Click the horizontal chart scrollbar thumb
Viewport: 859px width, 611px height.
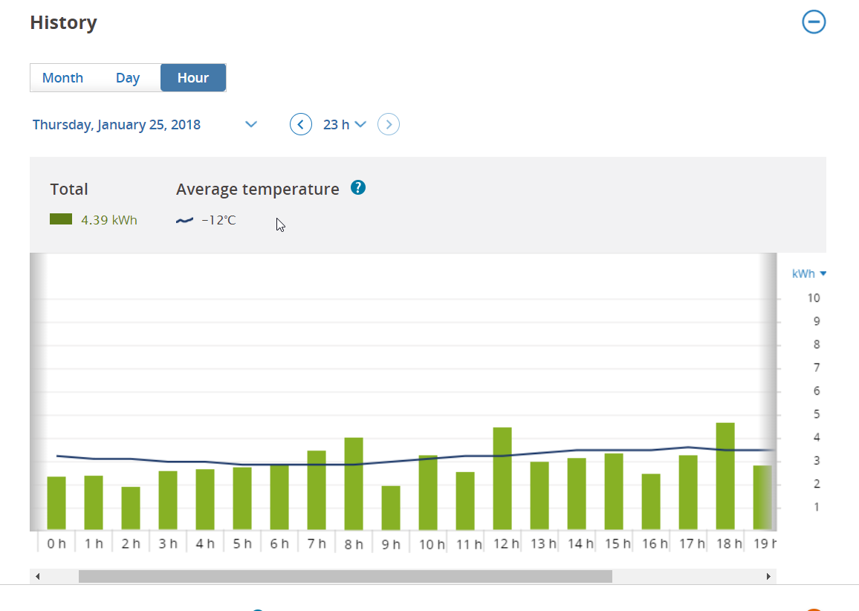coord(345,576)
